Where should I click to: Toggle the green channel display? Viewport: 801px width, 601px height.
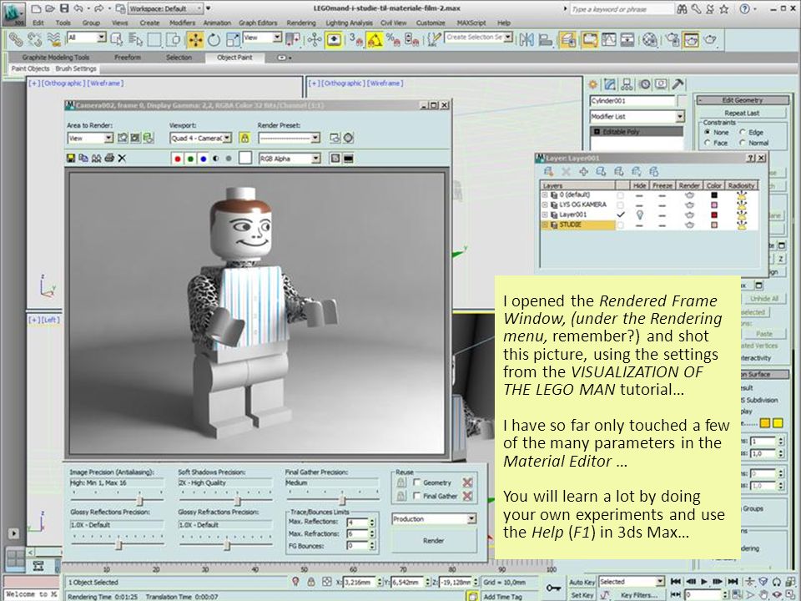click(x=190, y=159)
